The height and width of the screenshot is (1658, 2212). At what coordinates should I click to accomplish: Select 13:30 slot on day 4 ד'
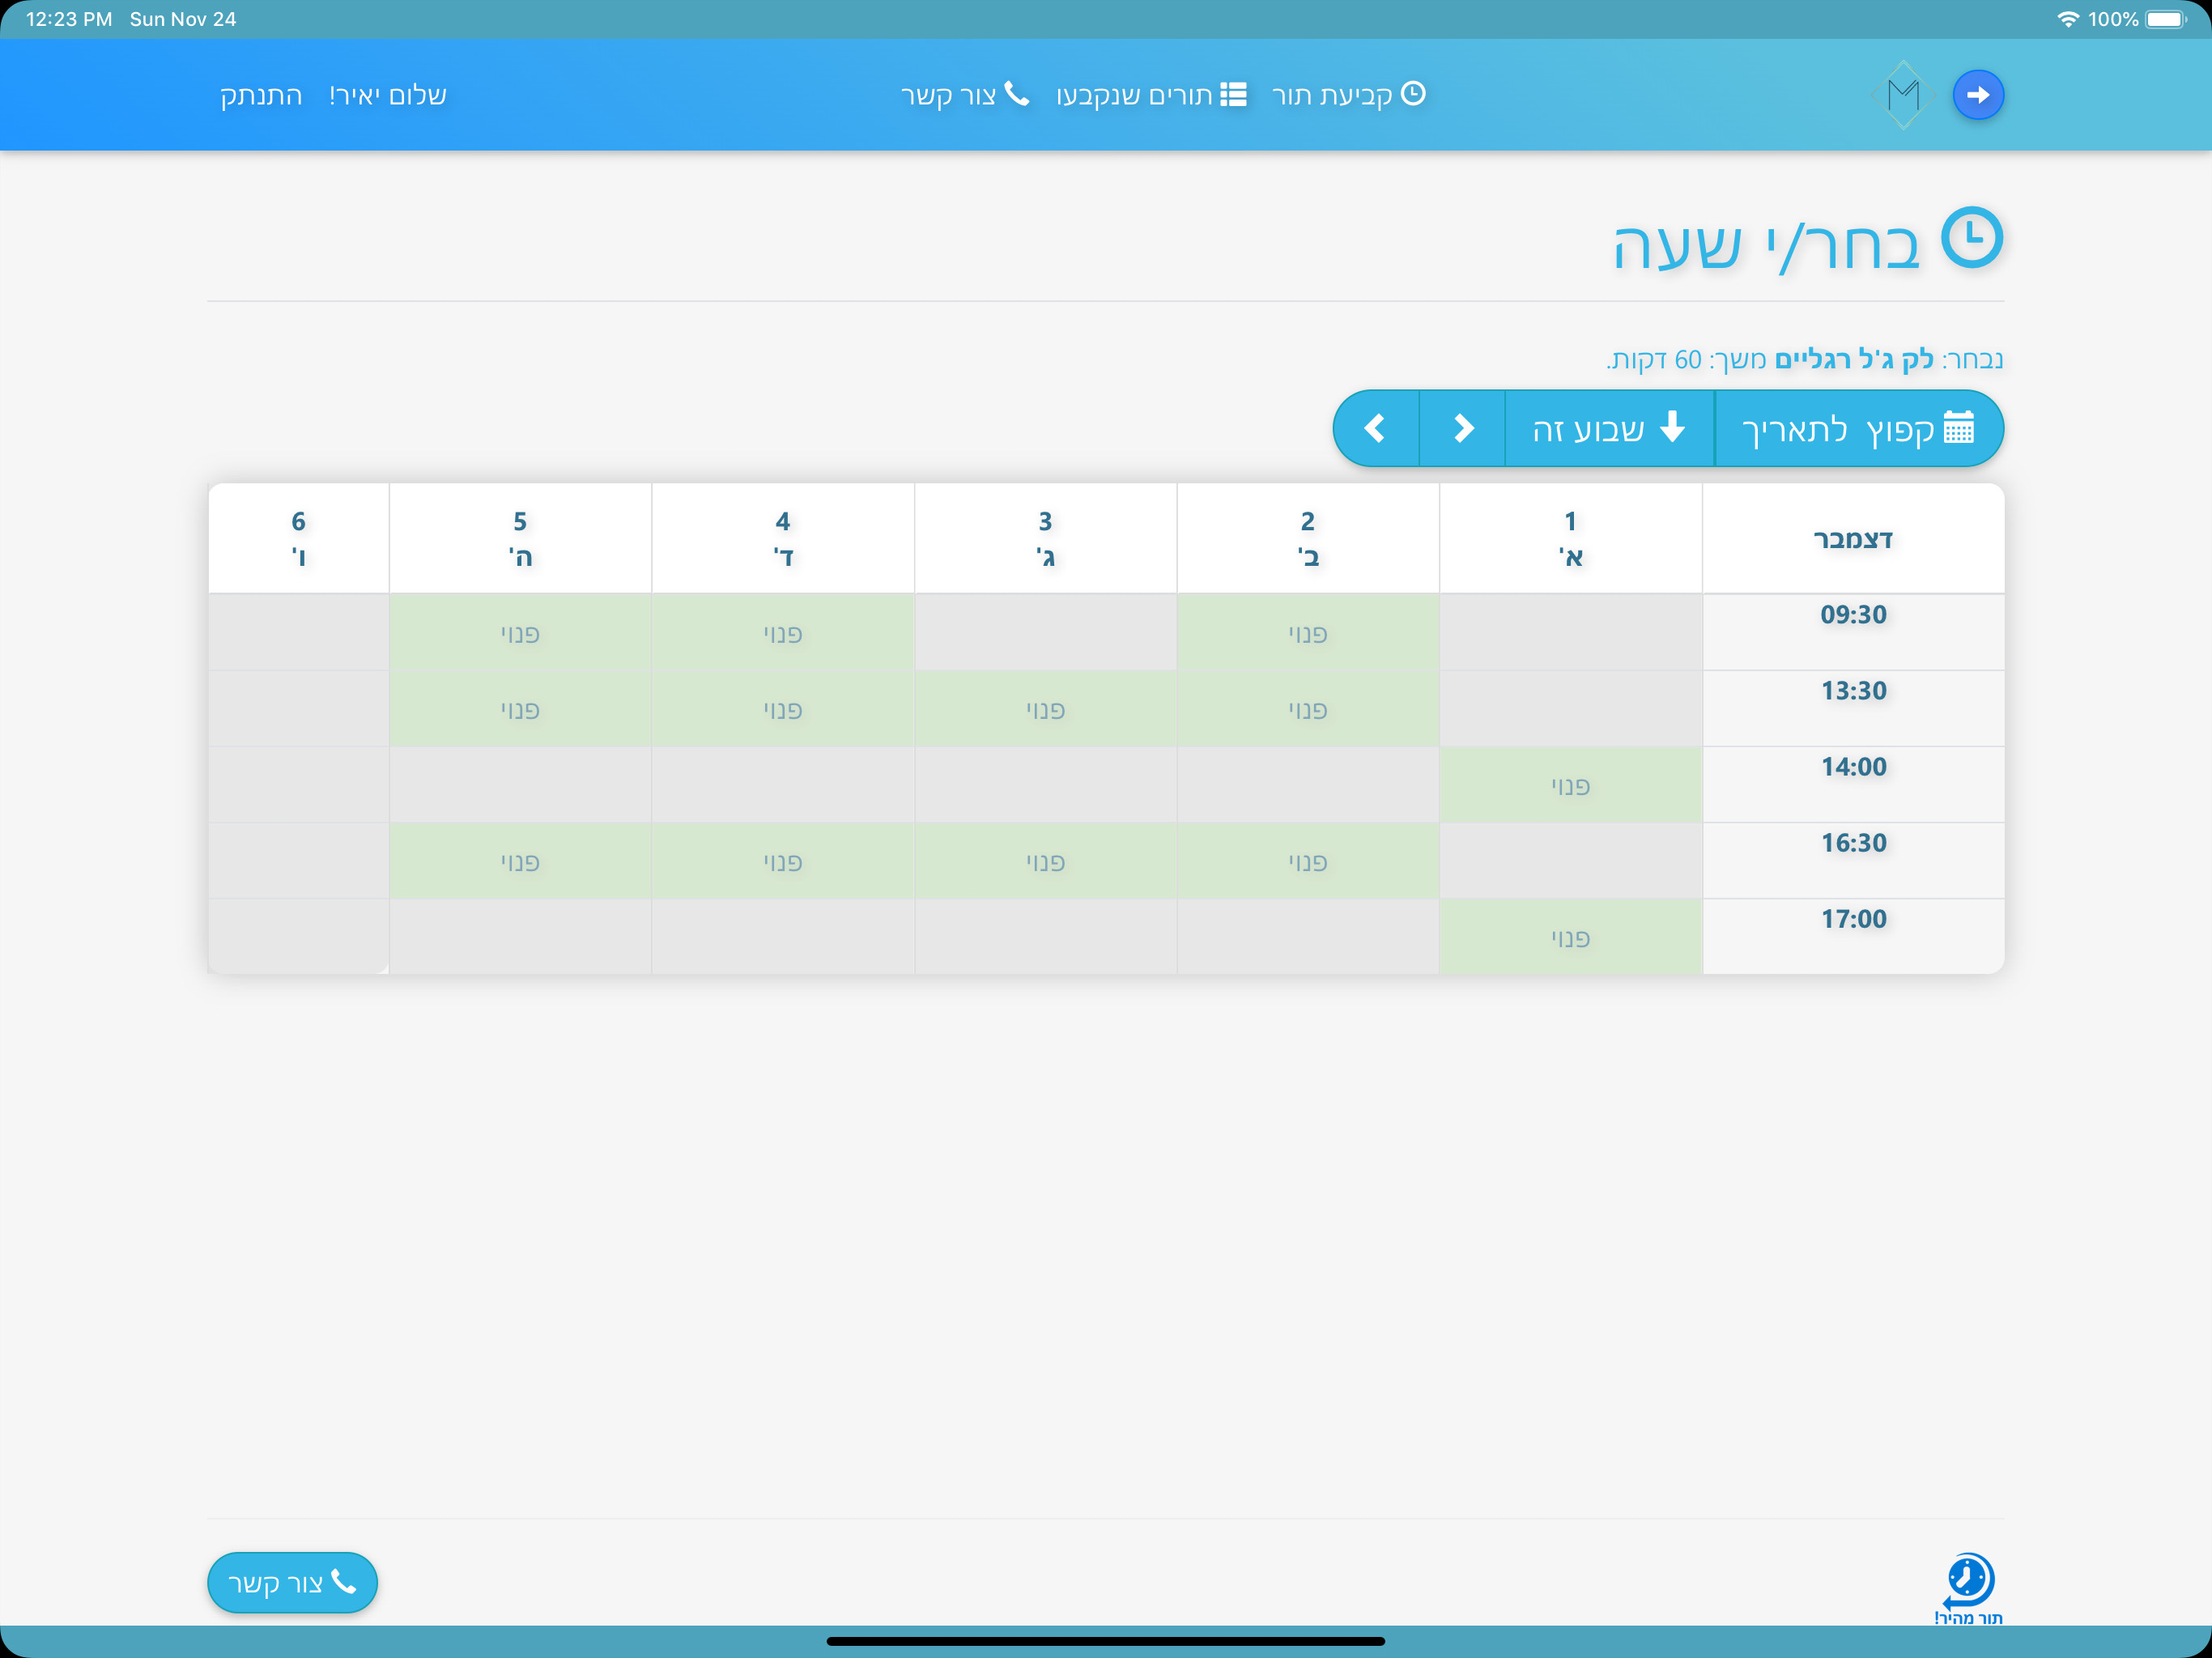click(x=783, y=709)
